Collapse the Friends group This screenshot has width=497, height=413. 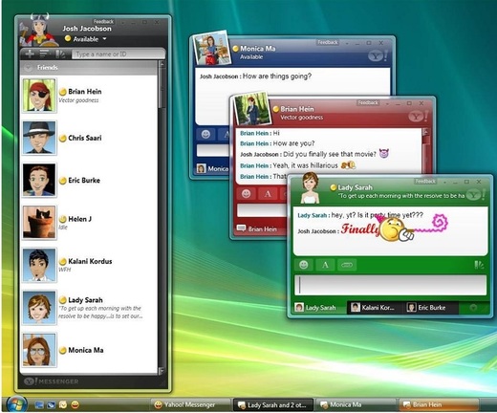click(x=29, y=68)
